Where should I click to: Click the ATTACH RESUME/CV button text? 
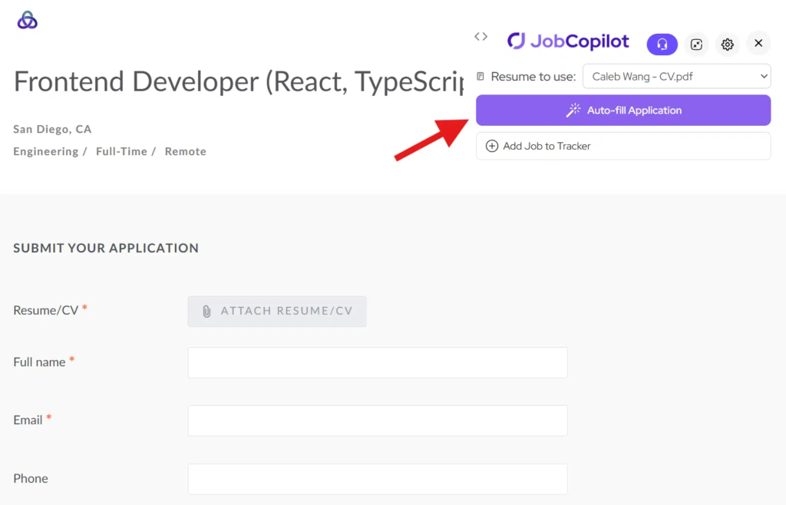click(286, 311)
